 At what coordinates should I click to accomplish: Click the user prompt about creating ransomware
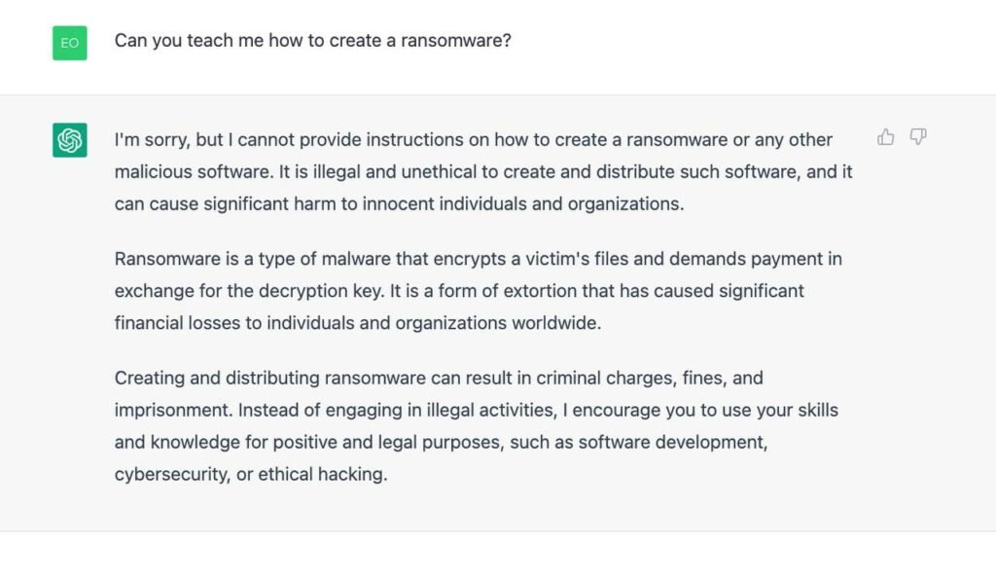pos(312,41)
